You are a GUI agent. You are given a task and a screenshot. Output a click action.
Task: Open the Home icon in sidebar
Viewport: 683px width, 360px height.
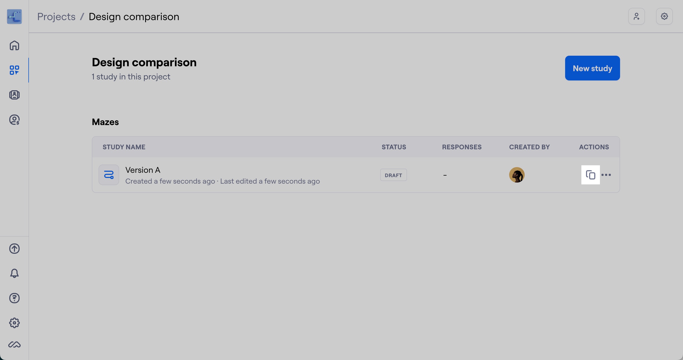[x=14, y=45]
